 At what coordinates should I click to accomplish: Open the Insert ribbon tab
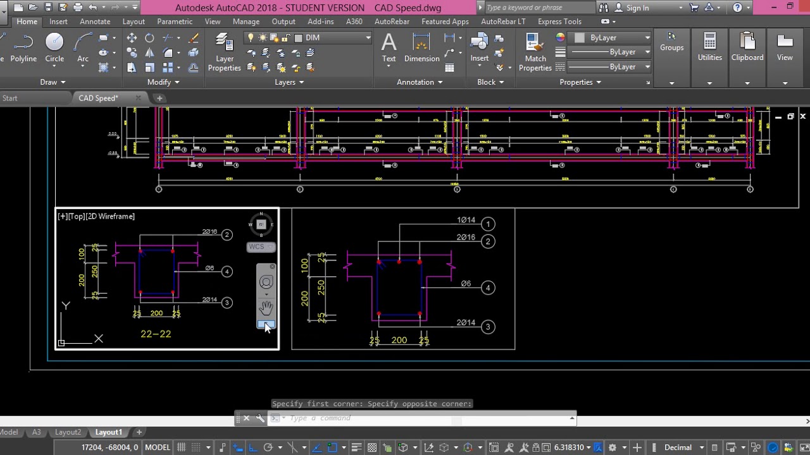pos(58,21)
